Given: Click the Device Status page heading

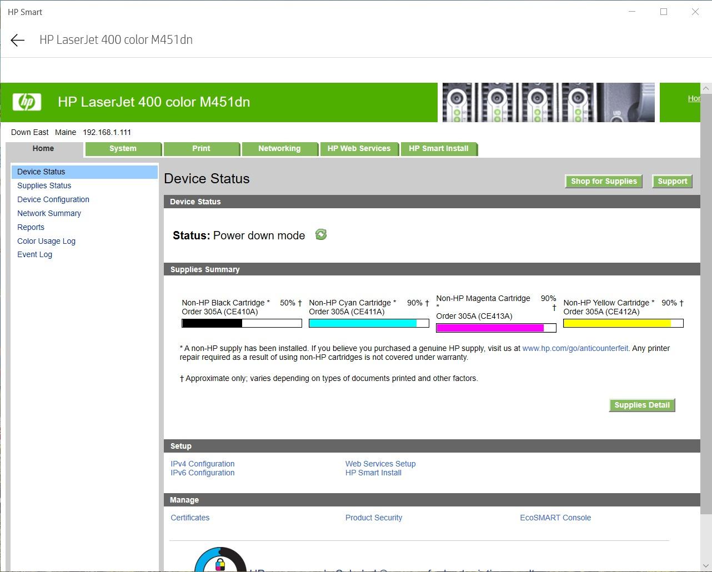Looking at the screenshot, I should coord(207,179).
